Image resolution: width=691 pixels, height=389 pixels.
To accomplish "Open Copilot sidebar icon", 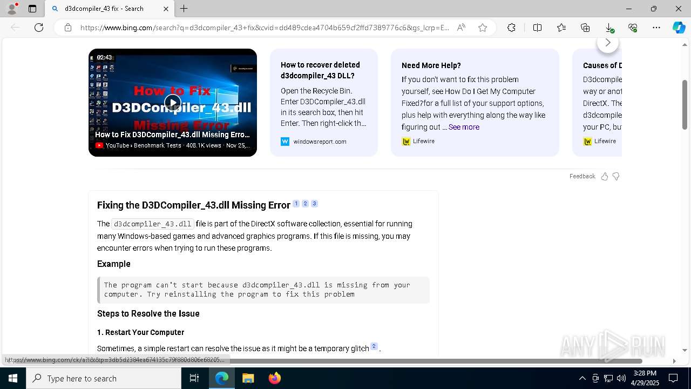I will pos(679,28).
